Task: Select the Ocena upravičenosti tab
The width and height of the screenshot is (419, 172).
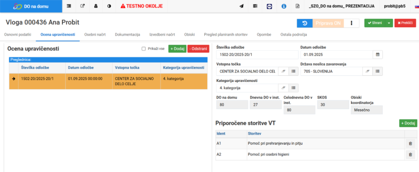Action: point(58,35)
